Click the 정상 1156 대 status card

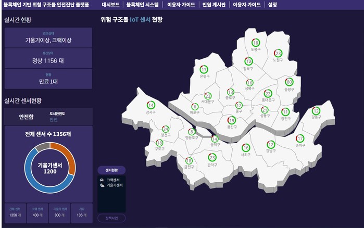(x=48, y=58)
